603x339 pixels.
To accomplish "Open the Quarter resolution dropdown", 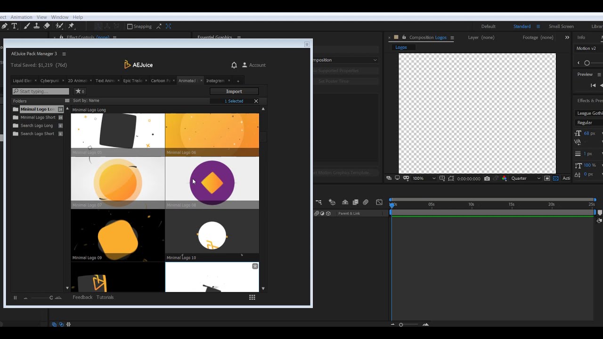I will point(526,178).
